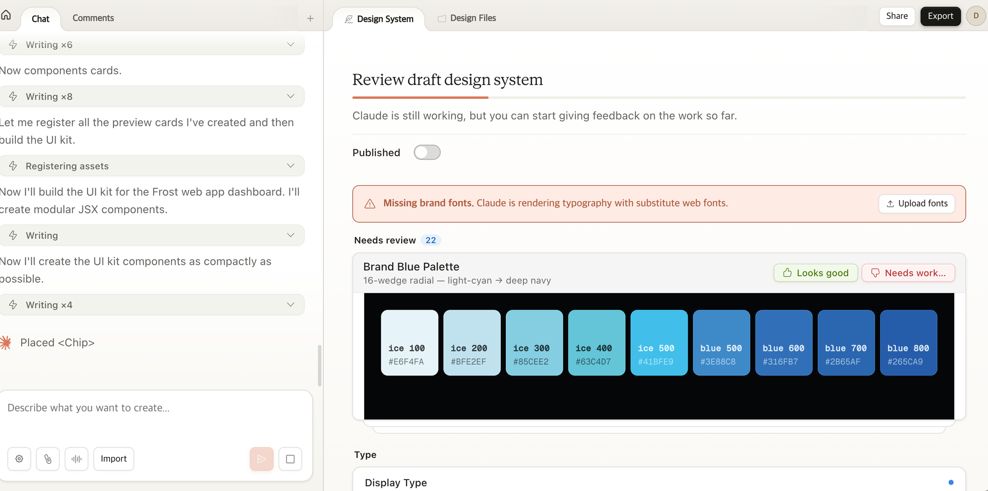Image resolution: width=988 pixels, height=491 pixels.
Task: Click the warning triangle icon in banner
Action: 370,204
